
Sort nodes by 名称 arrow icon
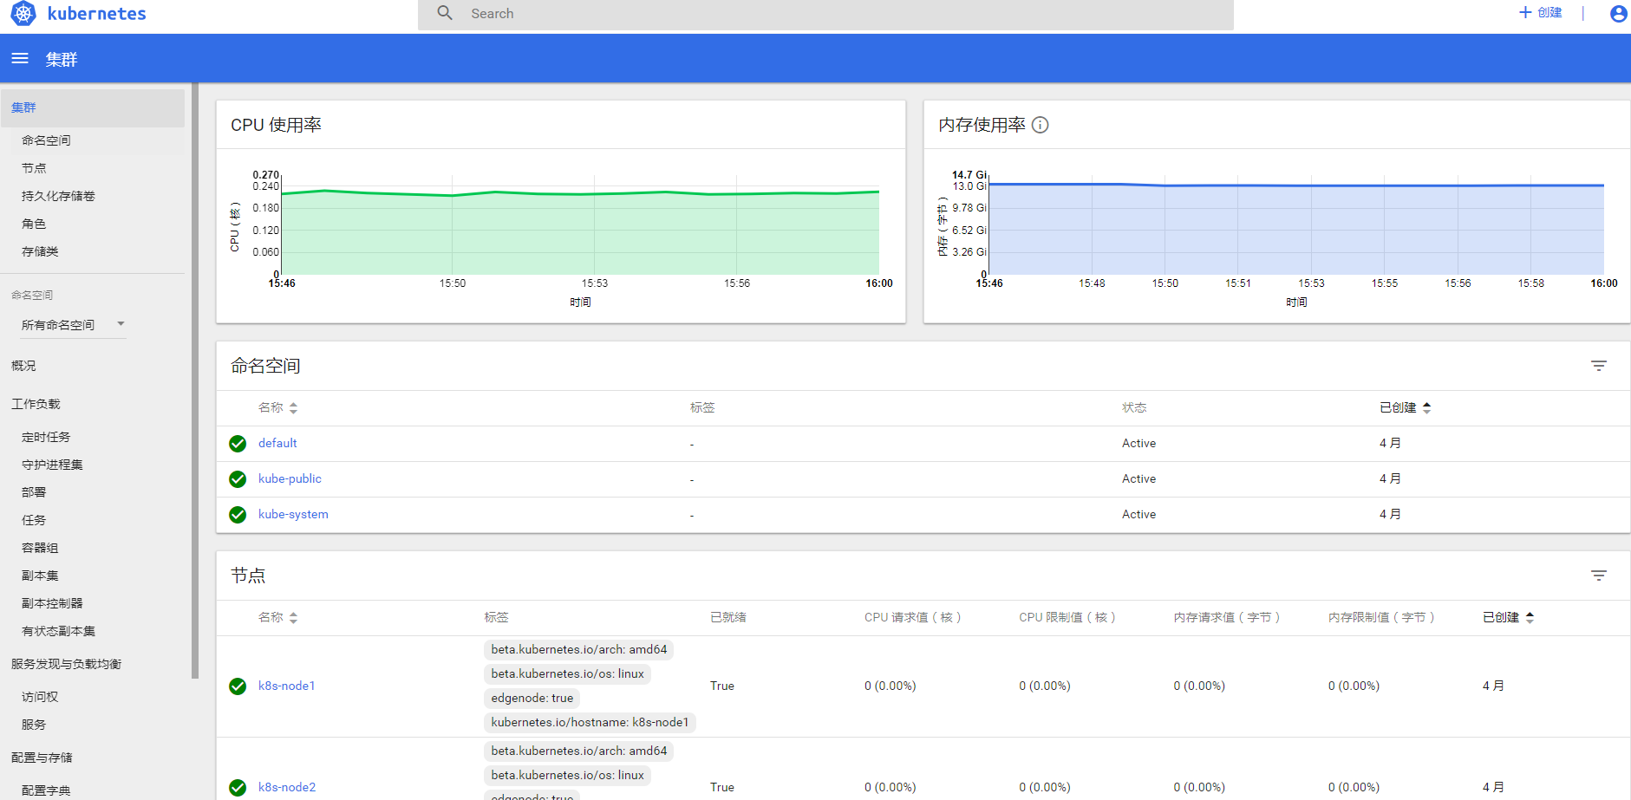pos(293,618)
